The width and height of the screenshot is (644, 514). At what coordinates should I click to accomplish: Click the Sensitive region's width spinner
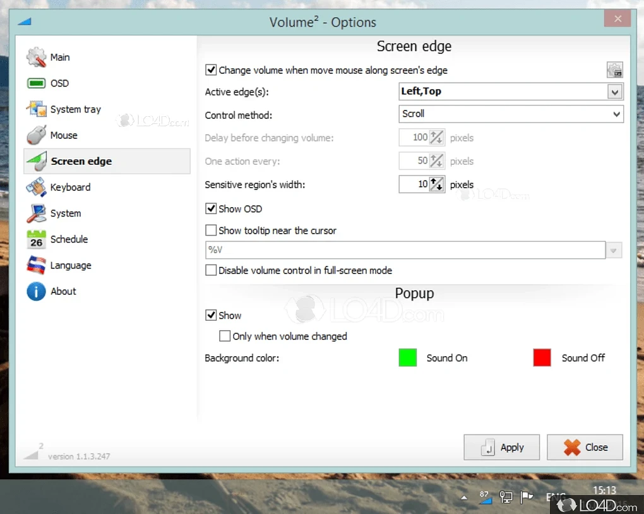(x=437, y=184)
